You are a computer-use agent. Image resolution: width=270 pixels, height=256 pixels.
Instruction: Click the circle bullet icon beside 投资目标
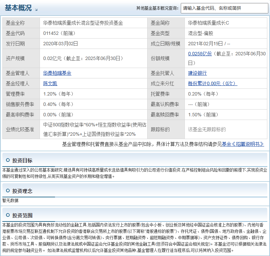click(x=8, y=160)
